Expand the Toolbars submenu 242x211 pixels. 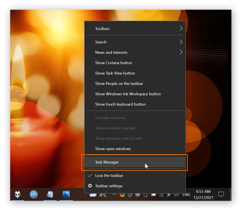click(135, 29)
